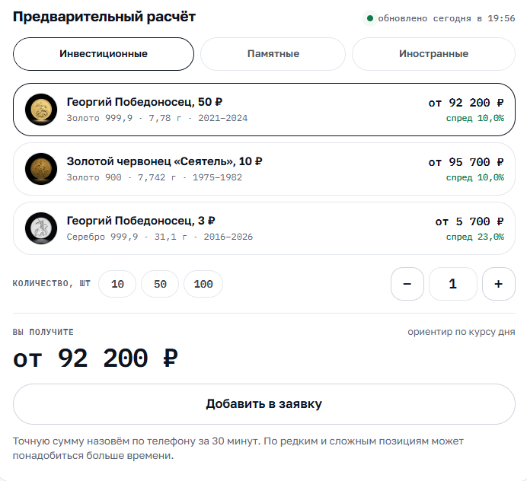Decrease quantity with the minus button
This screenshot has width=527, height=481.
(407, 284)
